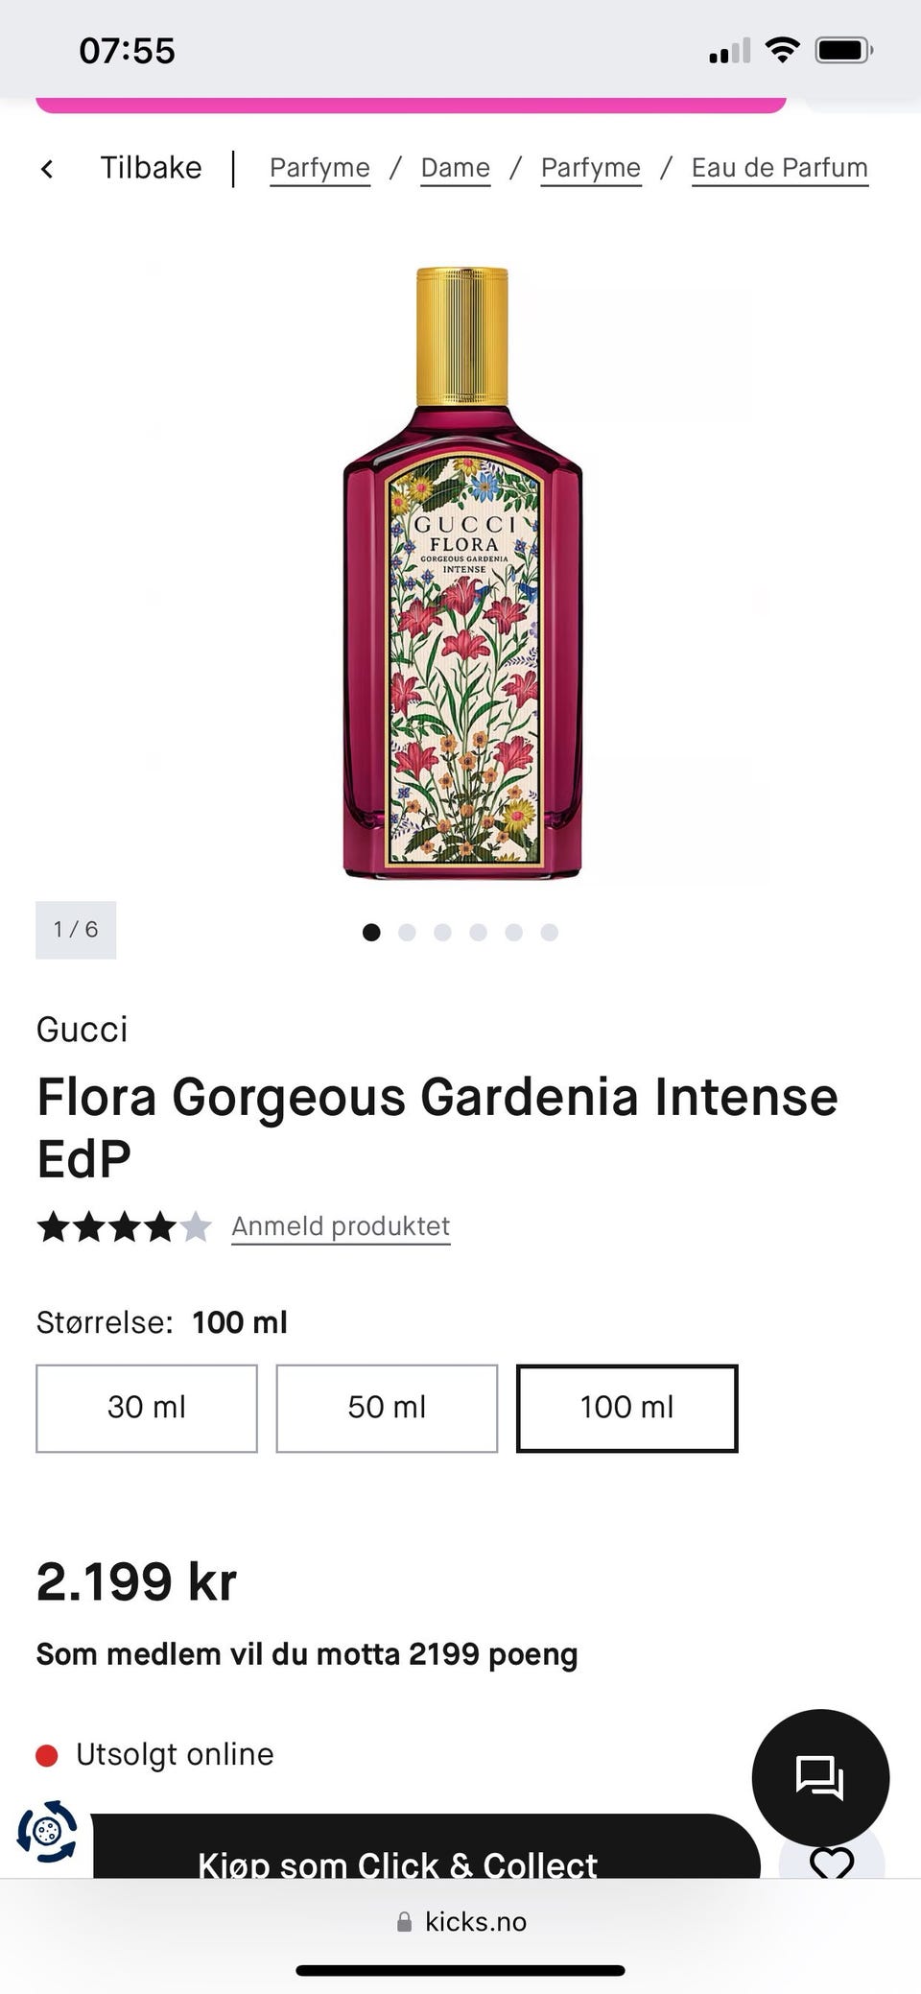Open the chat bubble support icon
921x1994 pixels.
tap(819, 1777)
